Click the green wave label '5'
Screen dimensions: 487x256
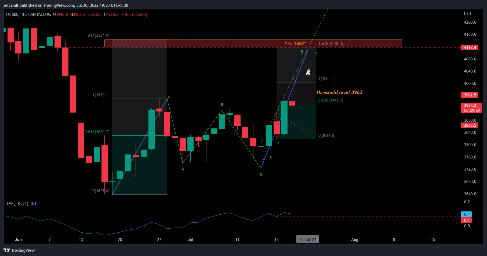tap(302, 52)
